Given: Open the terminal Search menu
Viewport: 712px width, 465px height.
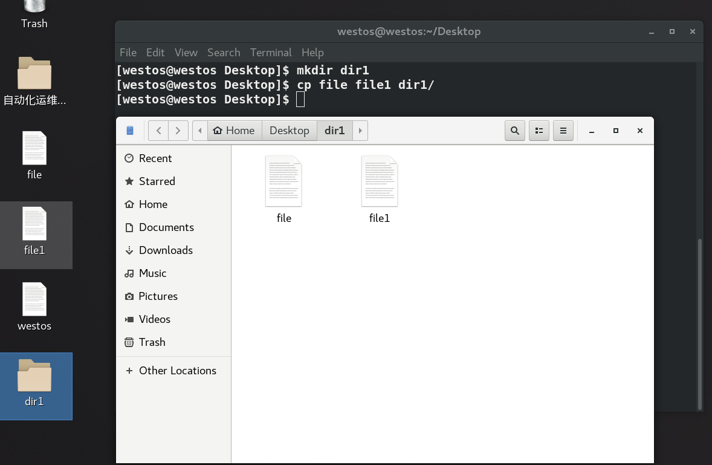Looking at the screenshot, I should pyautogui.click(x=224, y=53).
